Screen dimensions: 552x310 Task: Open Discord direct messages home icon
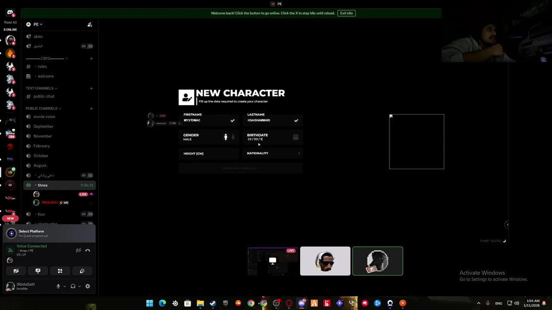click(x=10, y=13)
